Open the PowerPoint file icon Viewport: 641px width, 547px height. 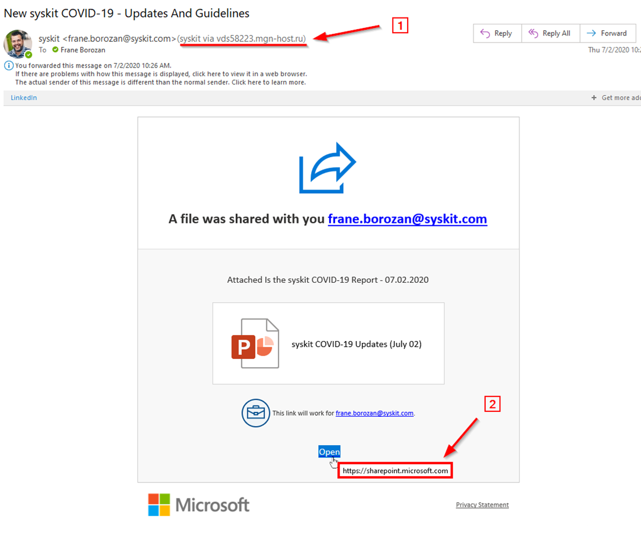click(x=255, y=343)
